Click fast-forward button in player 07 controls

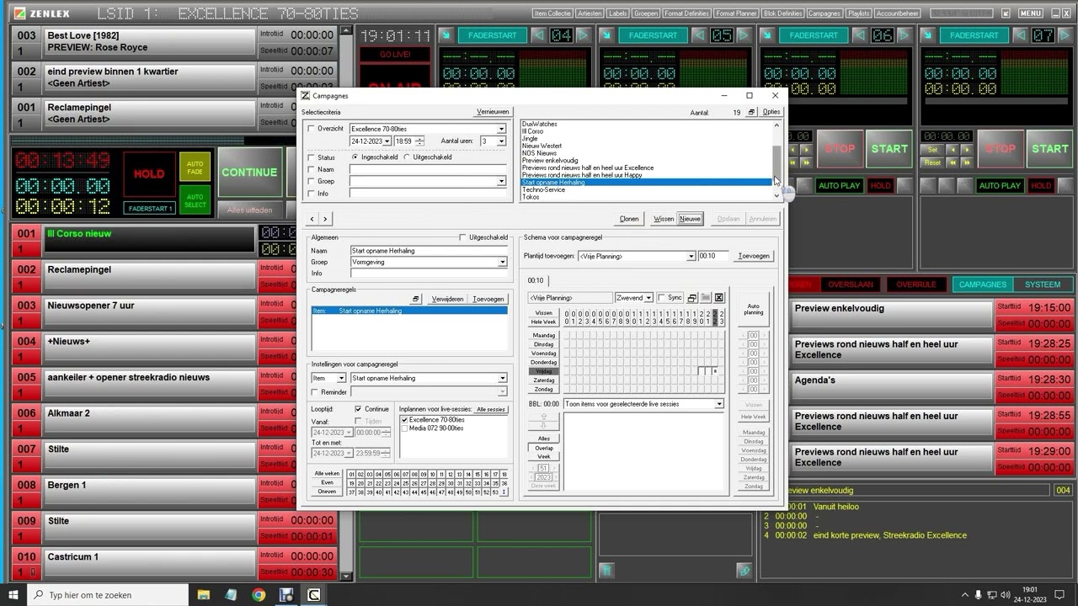click(x=968, y=162)
